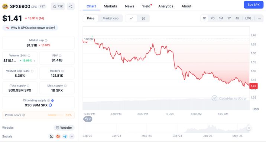This screenshot has height=142, width=266.
Task: Select 1D time range
Action: tap(205, 19)
